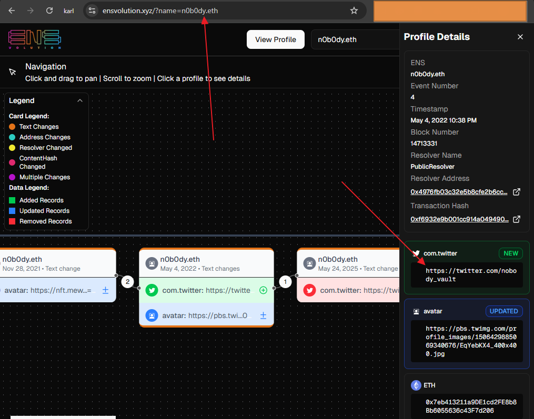Viewport: 534px width, 419px height.
Task: Toggle bookmark star in the address bar
Action: pyautogui.click(x=354, y=10)
